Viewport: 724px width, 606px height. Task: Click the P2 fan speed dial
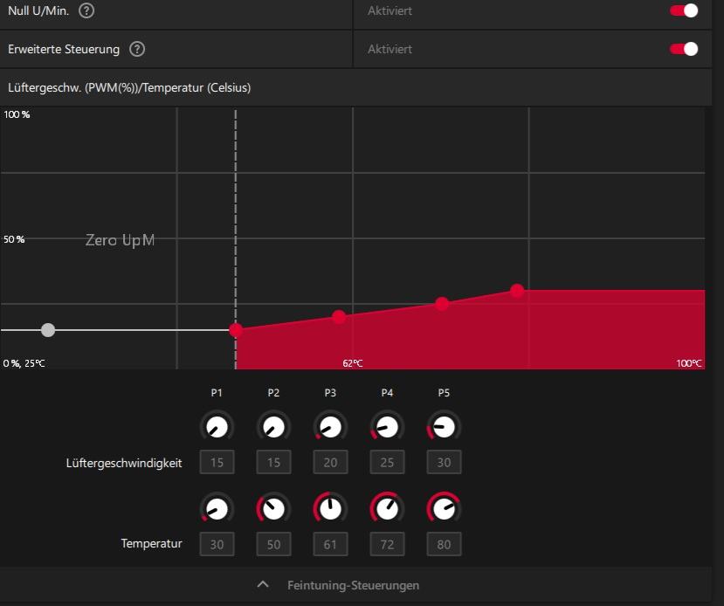pos(273,426)
